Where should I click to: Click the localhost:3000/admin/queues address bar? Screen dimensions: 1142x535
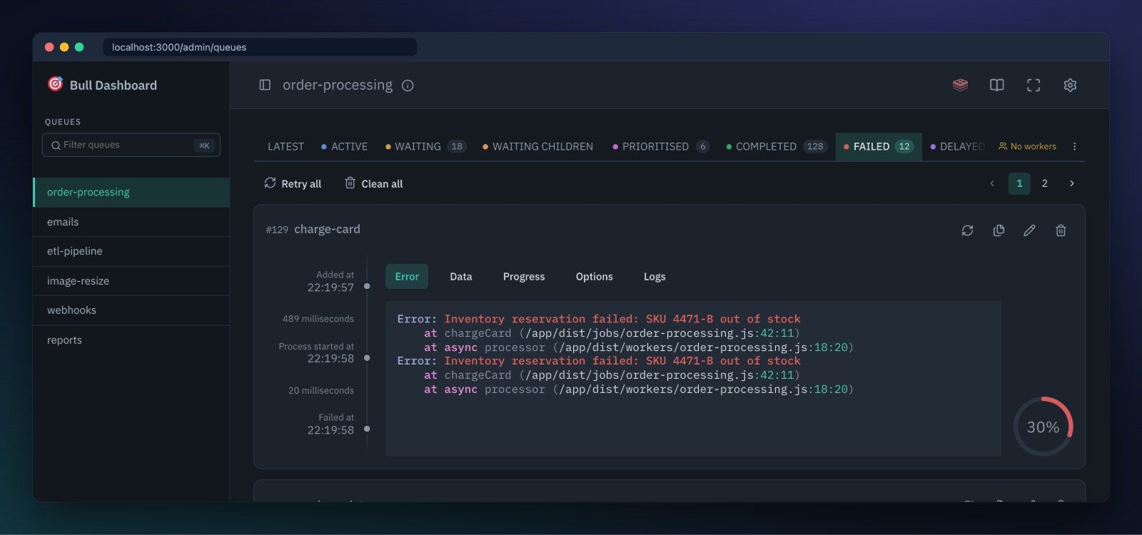(x=261, y=47)
